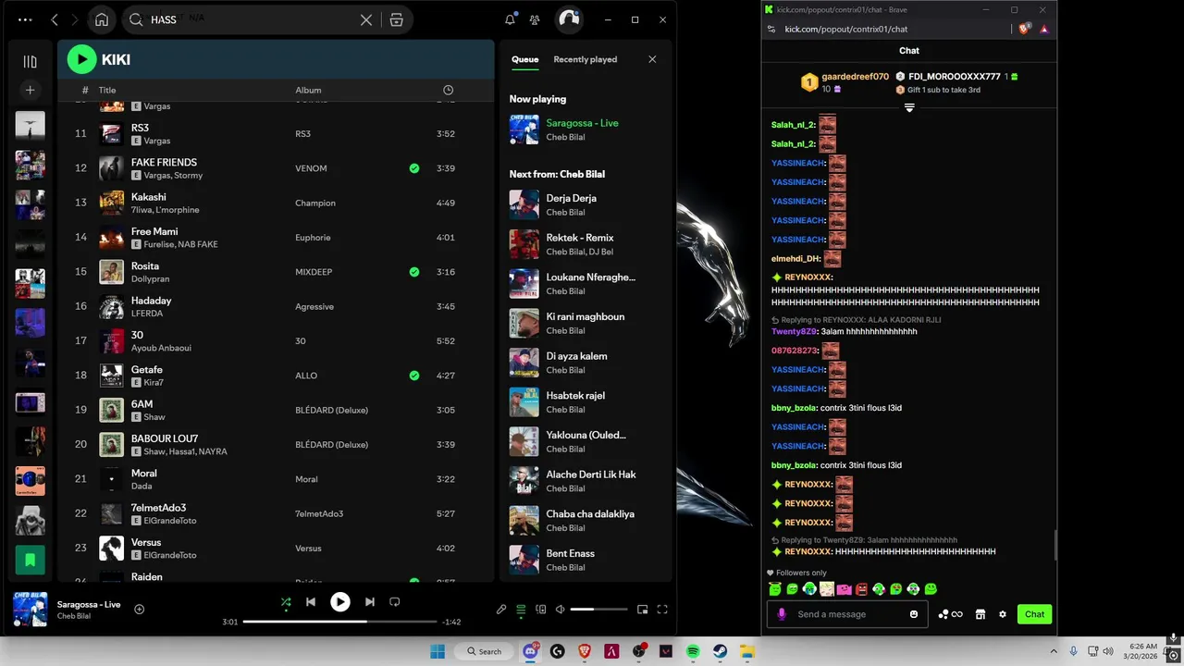Open site settings icon in Brave address bar
Viewport: 1184px width, 666px height.
pyautogui.click(x=771, y=29)
